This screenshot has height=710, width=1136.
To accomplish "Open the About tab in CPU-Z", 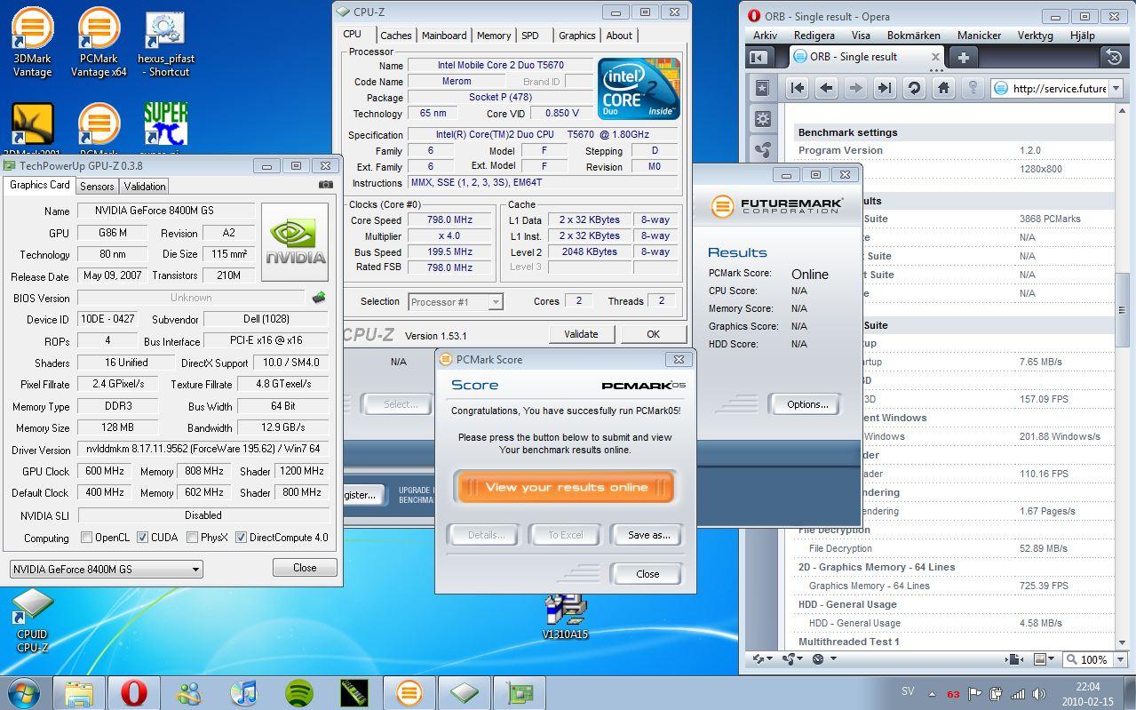I will [619, 36].
